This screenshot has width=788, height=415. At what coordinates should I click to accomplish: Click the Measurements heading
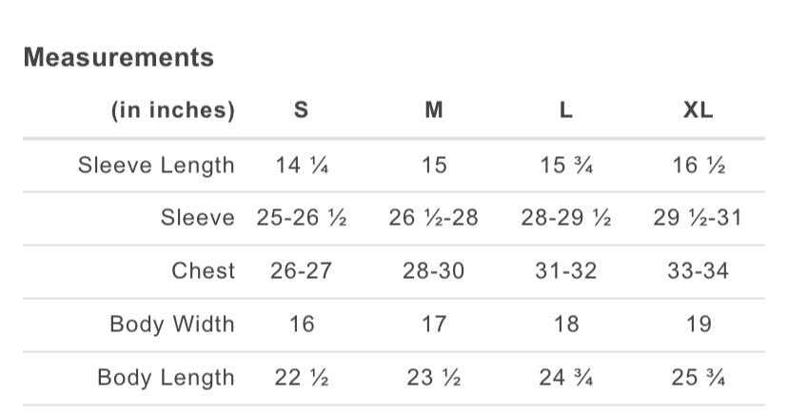[118, 57]
